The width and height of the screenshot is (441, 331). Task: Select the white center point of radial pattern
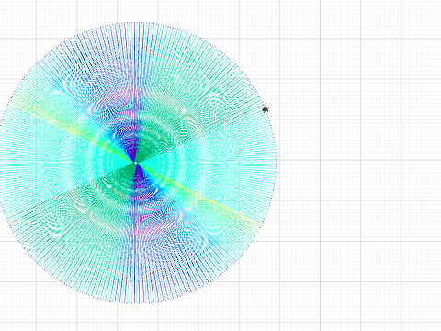(x=136, y=163)
